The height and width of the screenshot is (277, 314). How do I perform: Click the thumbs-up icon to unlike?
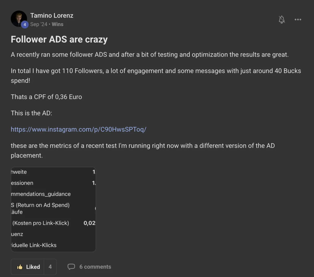point(20,267)
